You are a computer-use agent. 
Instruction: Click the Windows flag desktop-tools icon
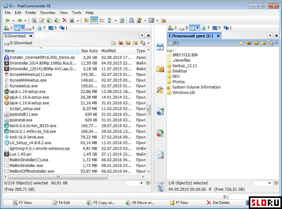click(139, 21)
